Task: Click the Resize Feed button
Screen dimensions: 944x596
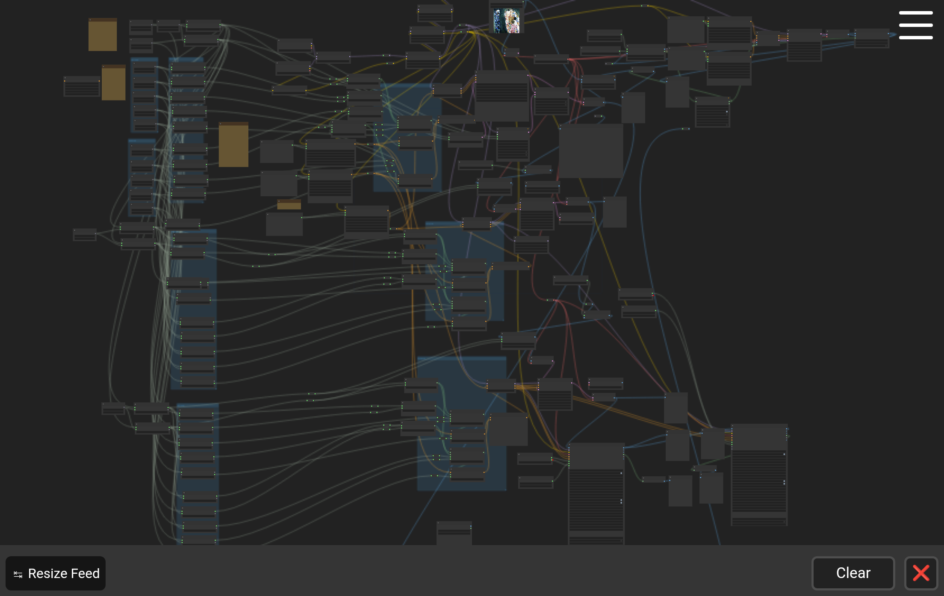Action: [x=56, y=573]
